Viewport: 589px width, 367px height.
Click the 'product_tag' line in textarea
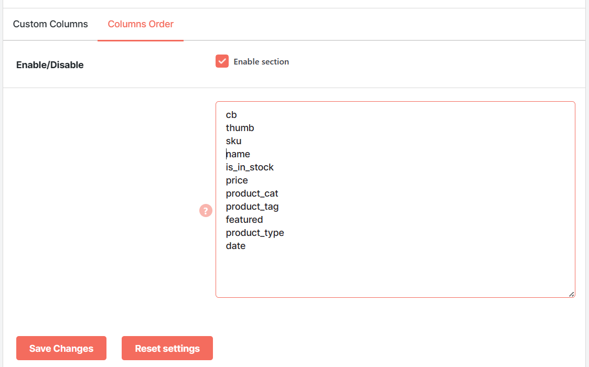(252, 207)
